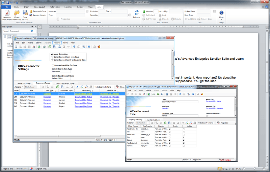Toggle Update checkbox for Revision row
Viewport: 270px width, 172px height.
coord(184,146)
